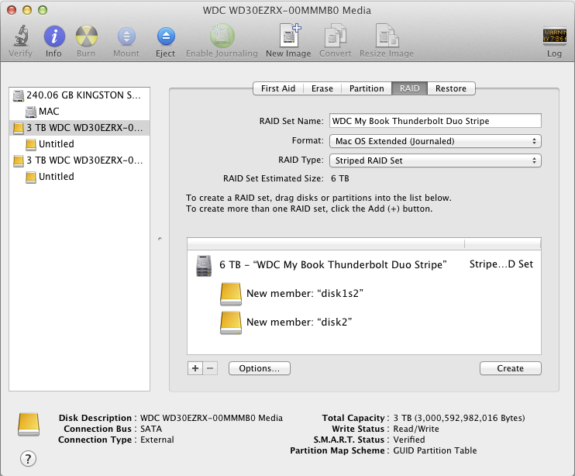Image resolution: width=575 pixels, height=476 pixels.
Task: Open the RAID Type dropdown
Action: [x=436, y=160]
